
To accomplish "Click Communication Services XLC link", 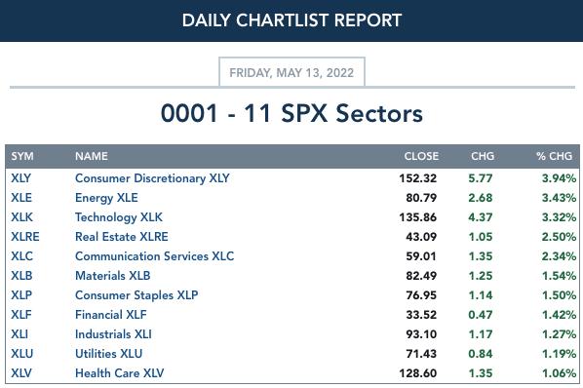I will pos(155,256).
